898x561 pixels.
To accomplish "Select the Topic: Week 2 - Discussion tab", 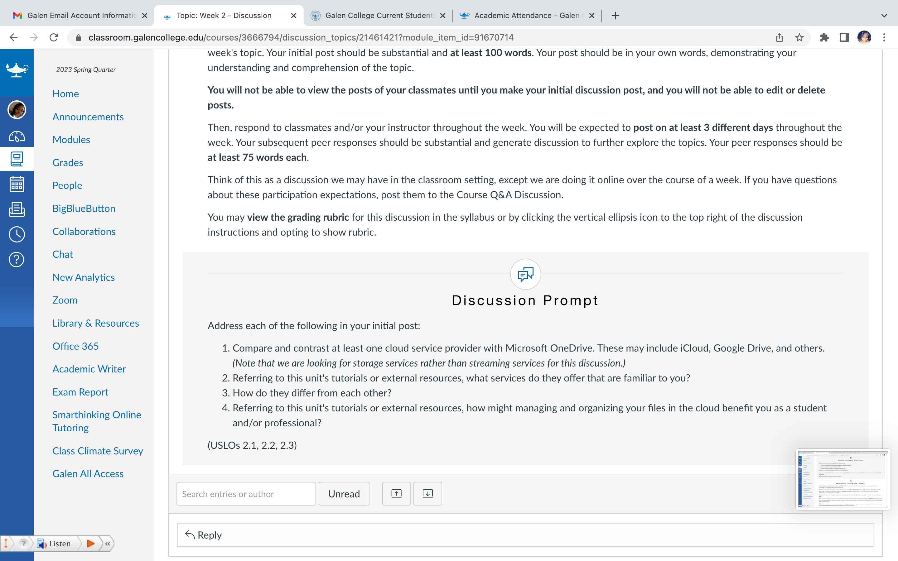I will (229, 16).
